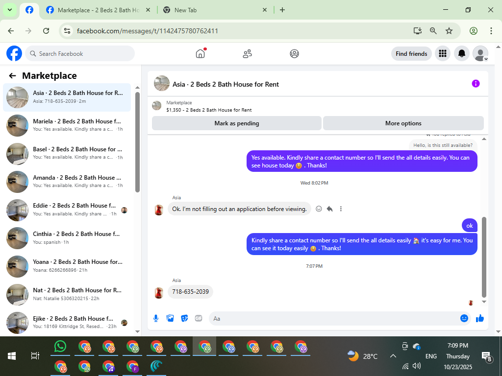Click the Find friends button
The height and width of the screenshot is (376, 502).
point(411,54)
